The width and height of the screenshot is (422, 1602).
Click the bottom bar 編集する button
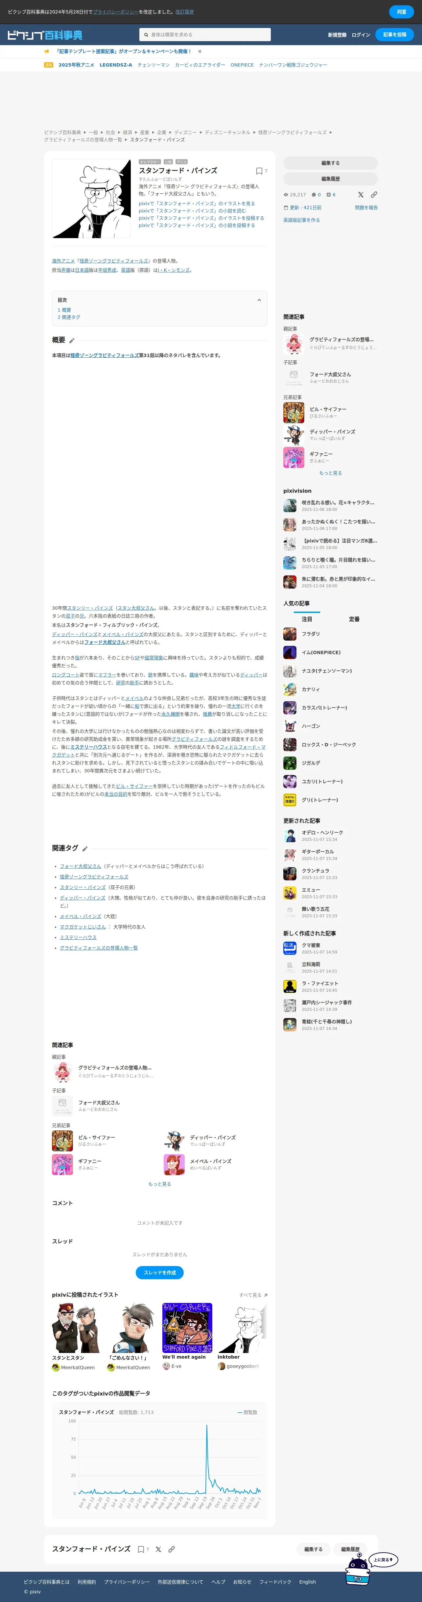[x=314, y=1549]
